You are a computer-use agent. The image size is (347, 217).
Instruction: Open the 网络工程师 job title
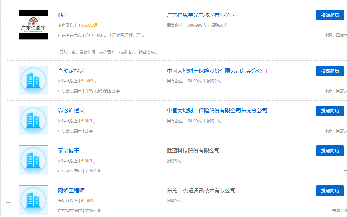71,191
